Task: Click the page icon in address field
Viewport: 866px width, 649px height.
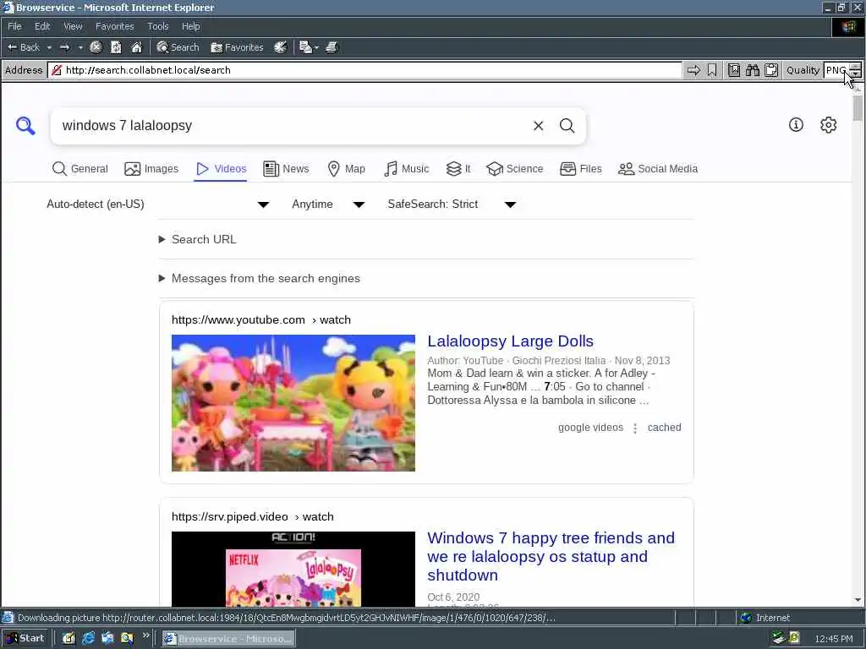Action: point(57,70)
